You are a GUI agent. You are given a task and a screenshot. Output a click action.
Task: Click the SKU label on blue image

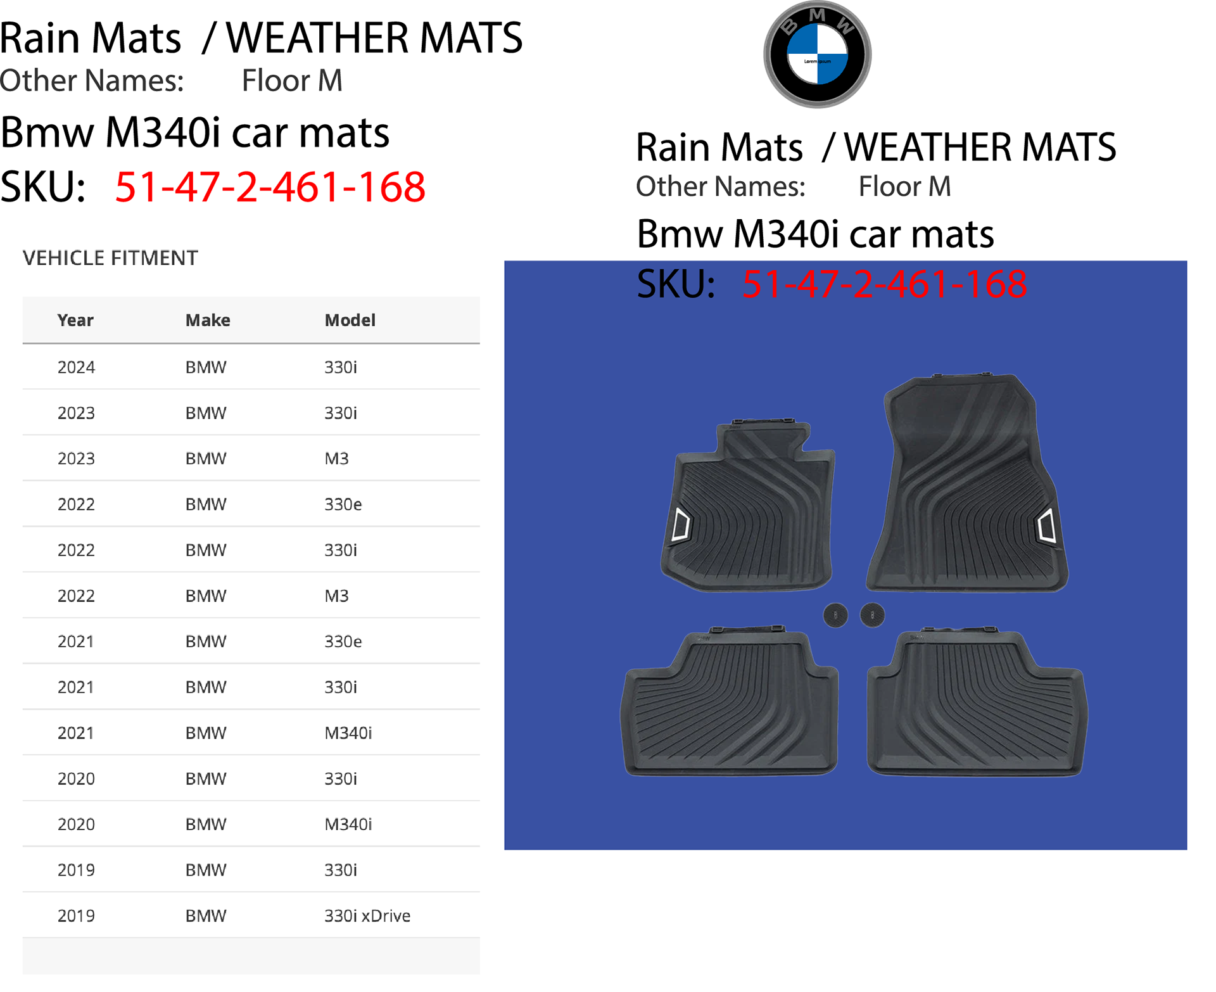[675, 284]
